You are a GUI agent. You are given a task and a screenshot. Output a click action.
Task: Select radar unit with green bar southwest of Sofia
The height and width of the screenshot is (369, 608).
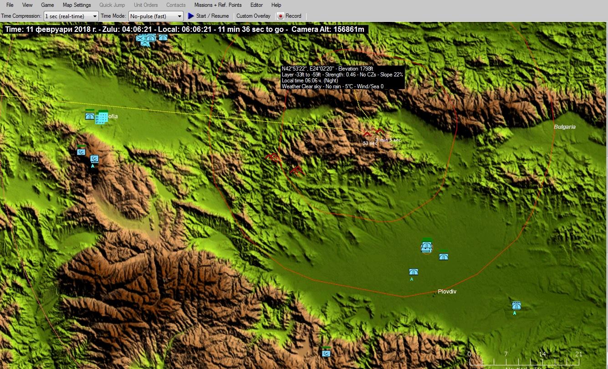tap(81, 152)
